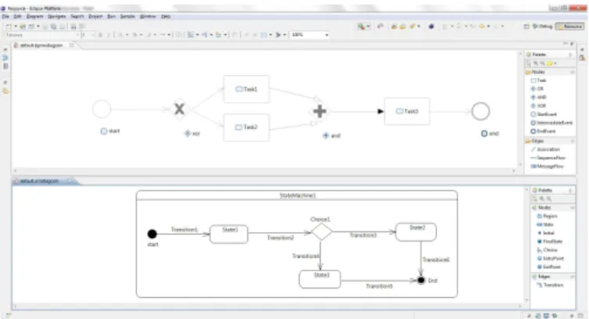
Task: Collapse the lower Palette panel header arrow
Action: tap(570, 191)
